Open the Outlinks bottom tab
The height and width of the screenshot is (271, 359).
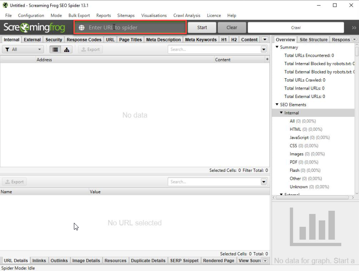click(x=59, y=261)
